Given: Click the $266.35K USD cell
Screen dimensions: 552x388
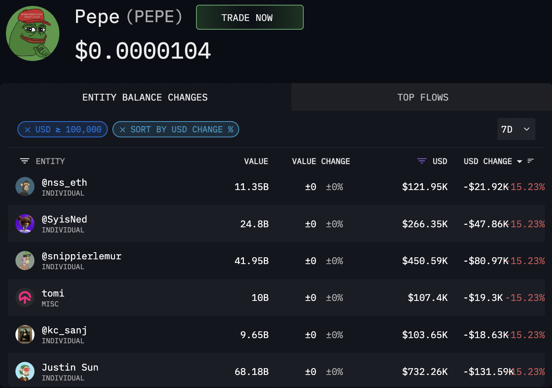Looking at the screenshot, I should [425, 224].
